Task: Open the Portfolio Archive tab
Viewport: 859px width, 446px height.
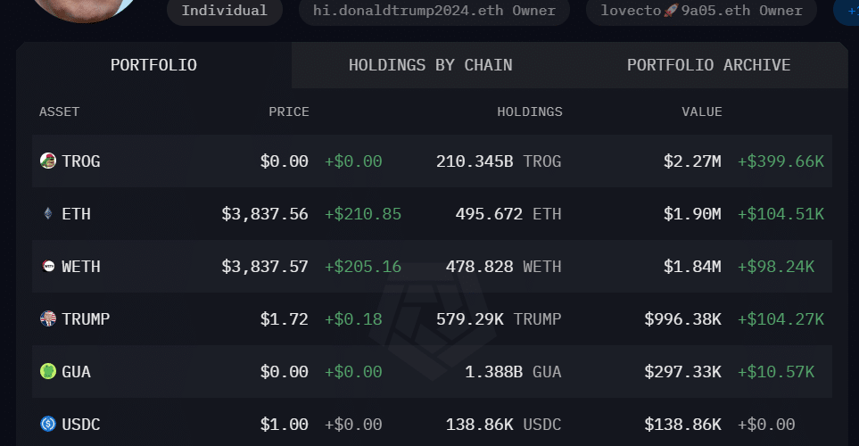Action: pos(708,65)
